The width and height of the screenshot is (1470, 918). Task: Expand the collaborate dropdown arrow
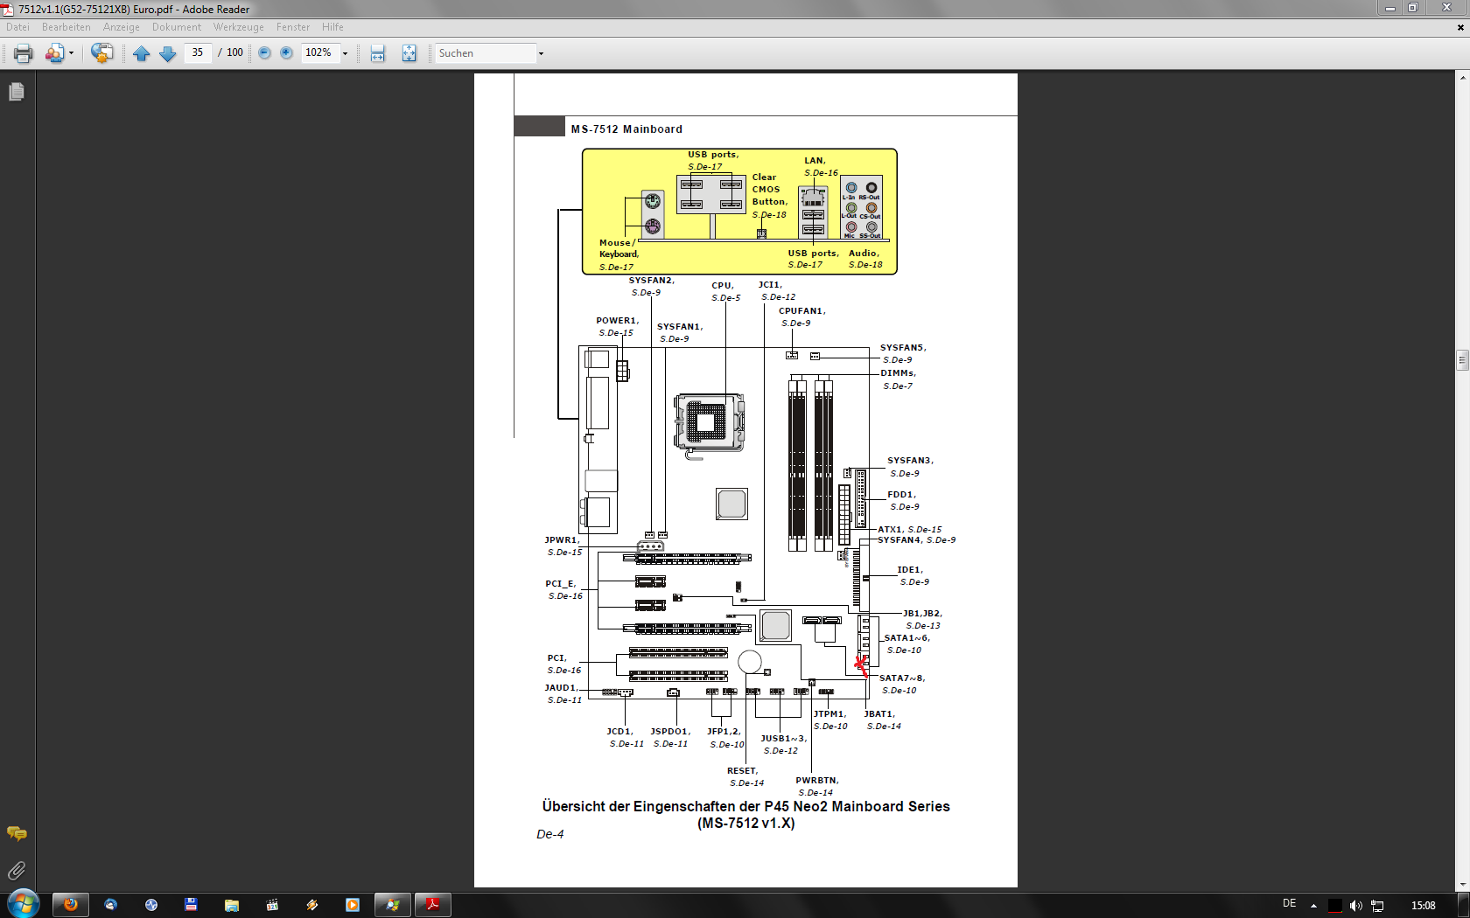[x=71, y=53]
